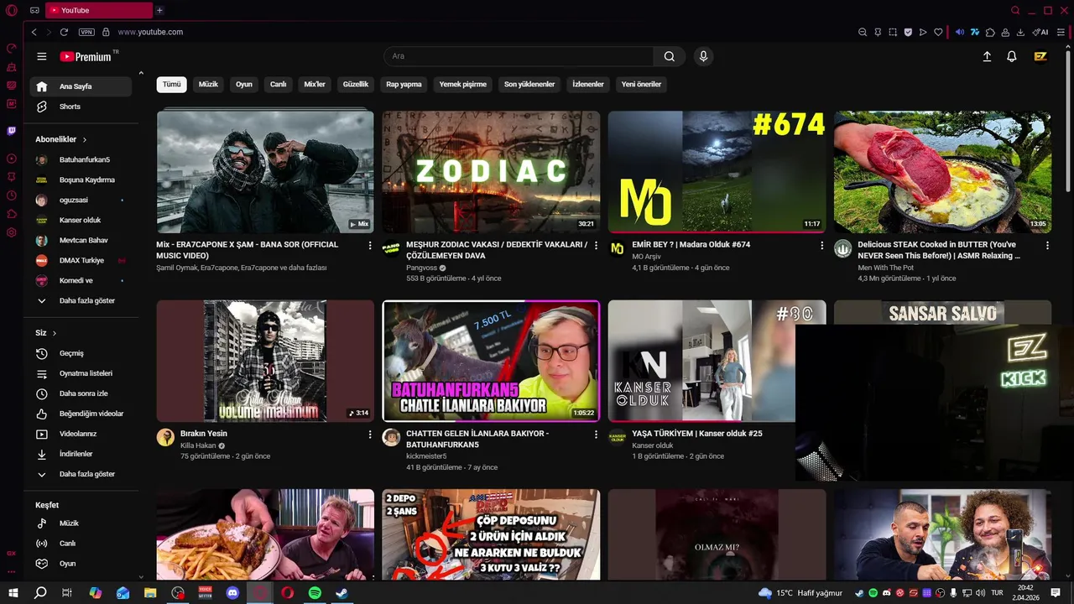
Task: Select the İzlenenler filter chip
Action: tap(588, 84)
